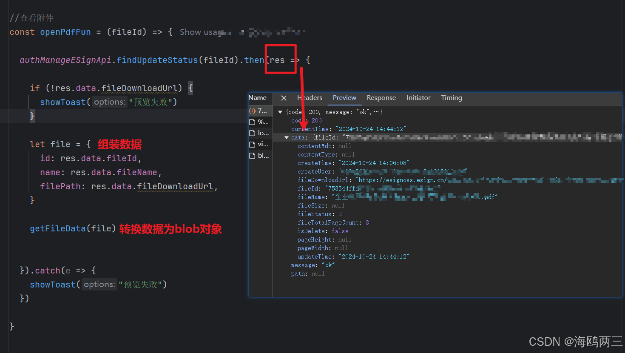
Task: Click the authManageESignApi identifier
Action: [x=65, y=60]
